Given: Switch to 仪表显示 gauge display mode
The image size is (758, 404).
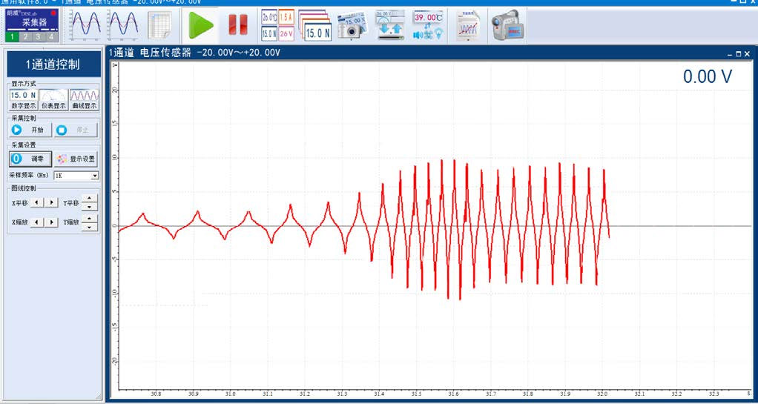Looking at the screenshot, I should point(53,99).
